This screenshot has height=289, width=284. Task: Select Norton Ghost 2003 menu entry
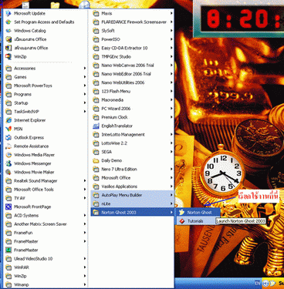point(133,212)
